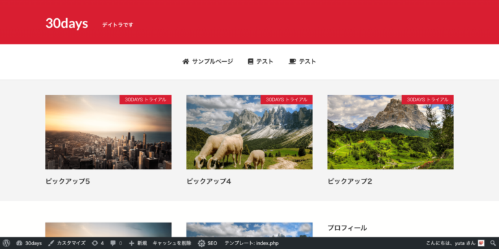Click テンプレート: index.php in admin bar
This screenshot has width=499, height=249.
[251, 243]
